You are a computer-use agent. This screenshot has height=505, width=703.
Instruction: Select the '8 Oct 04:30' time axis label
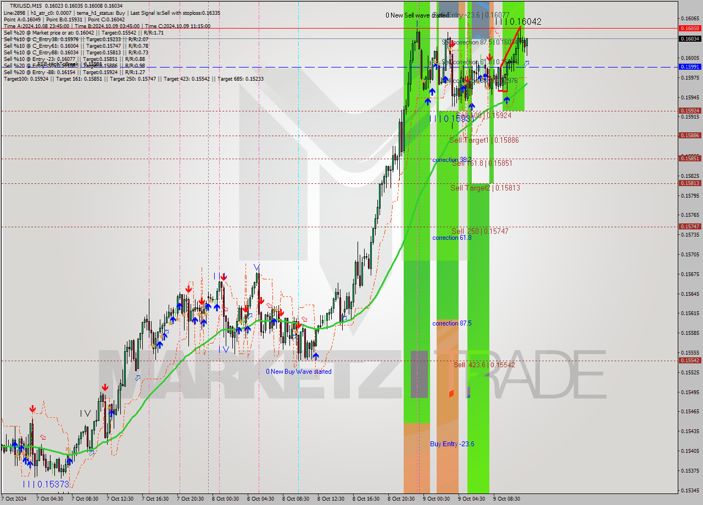[261, 499]
